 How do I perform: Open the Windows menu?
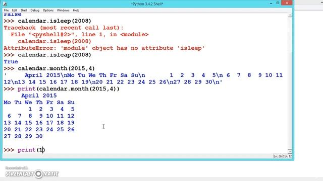pos(63,10)
